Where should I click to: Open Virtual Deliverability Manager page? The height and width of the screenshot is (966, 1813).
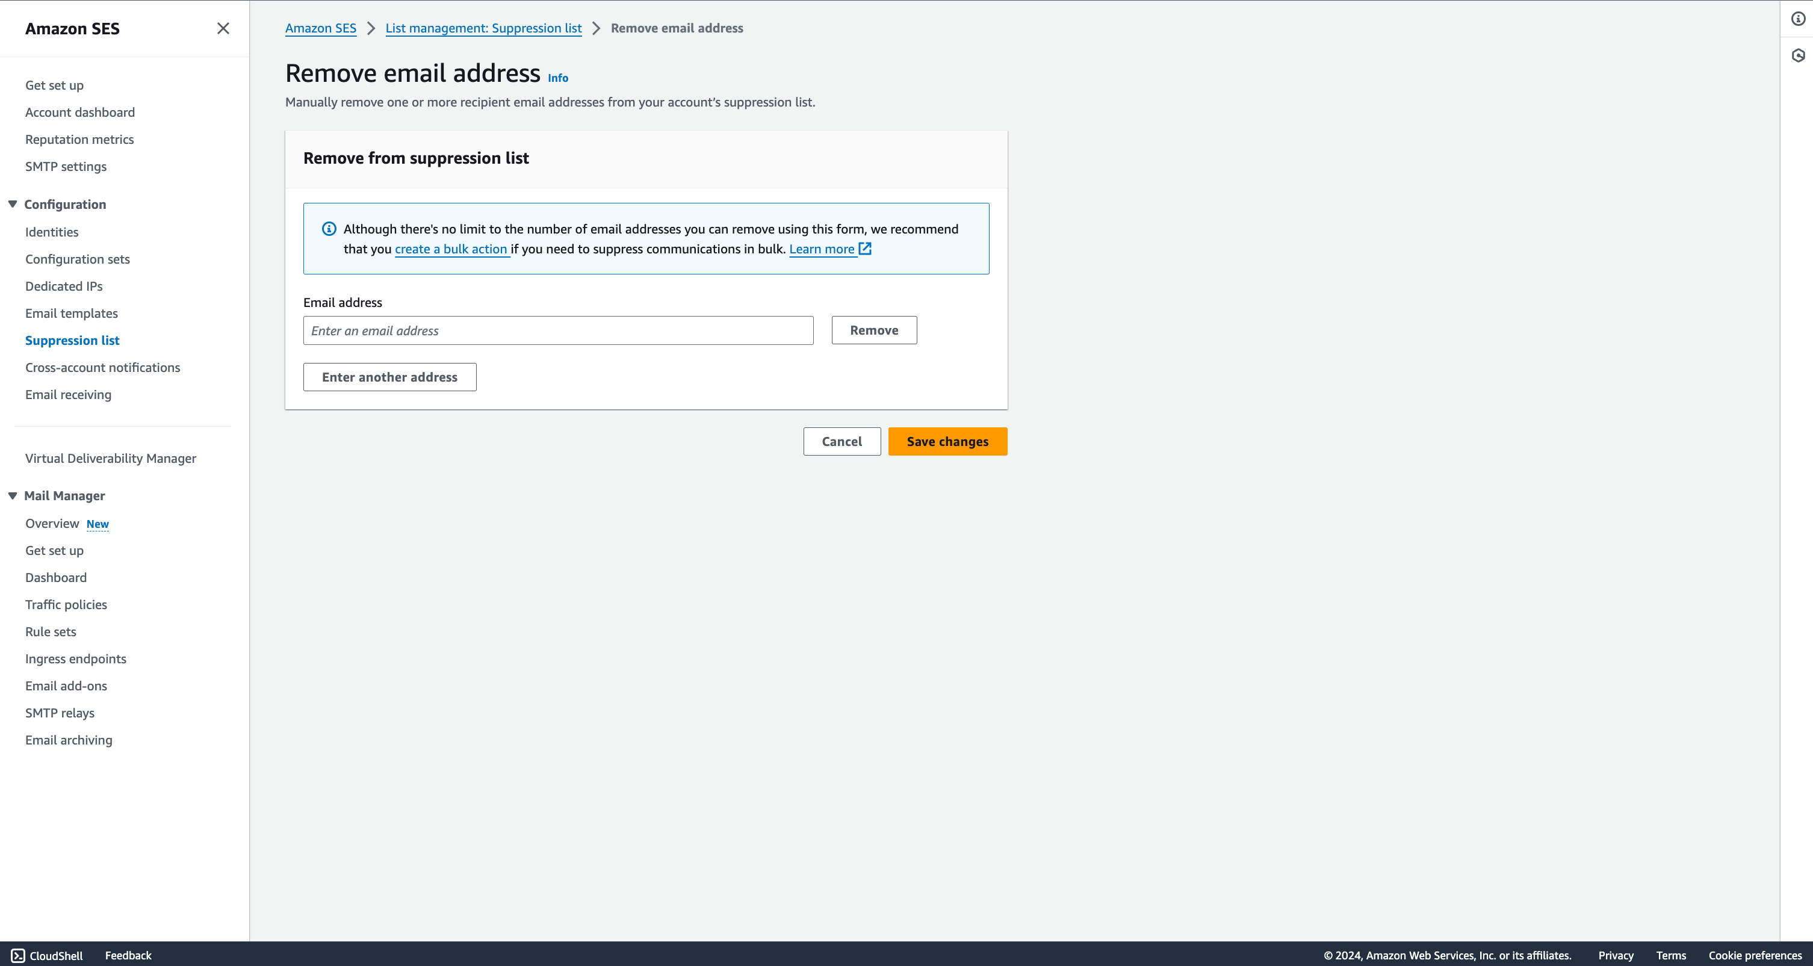click(111, 459)
